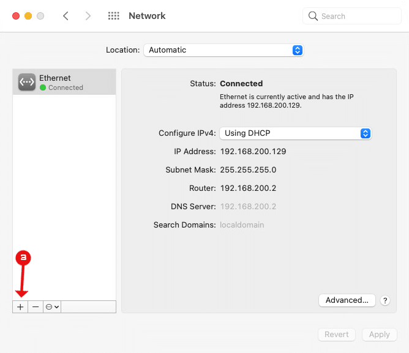Focus the Search field
Viewport: 409px width, 353px height.
coord(352,16)
